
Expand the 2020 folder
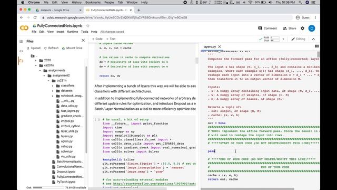tap(36, 60)
